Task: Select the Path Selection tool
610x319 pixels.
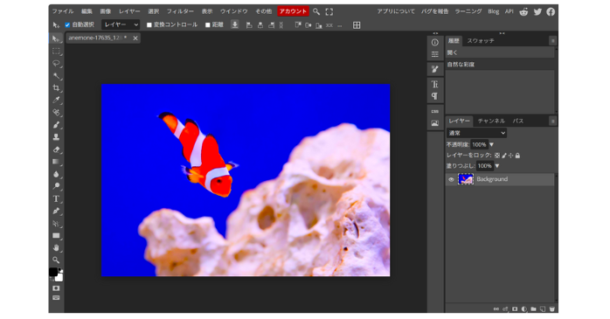Action: click(56, 224)
